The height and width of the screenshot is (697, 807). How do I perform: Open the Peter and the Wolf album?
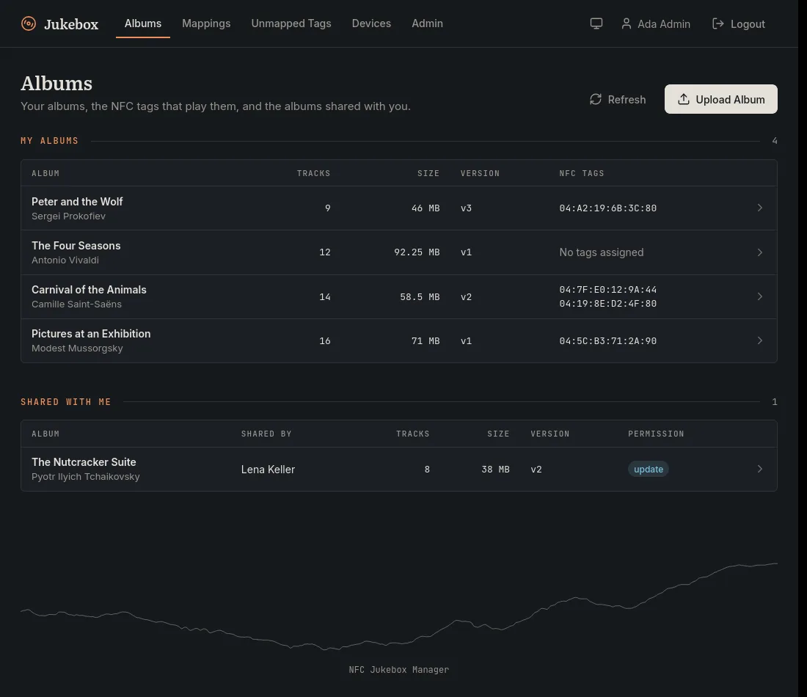(77, 202)
